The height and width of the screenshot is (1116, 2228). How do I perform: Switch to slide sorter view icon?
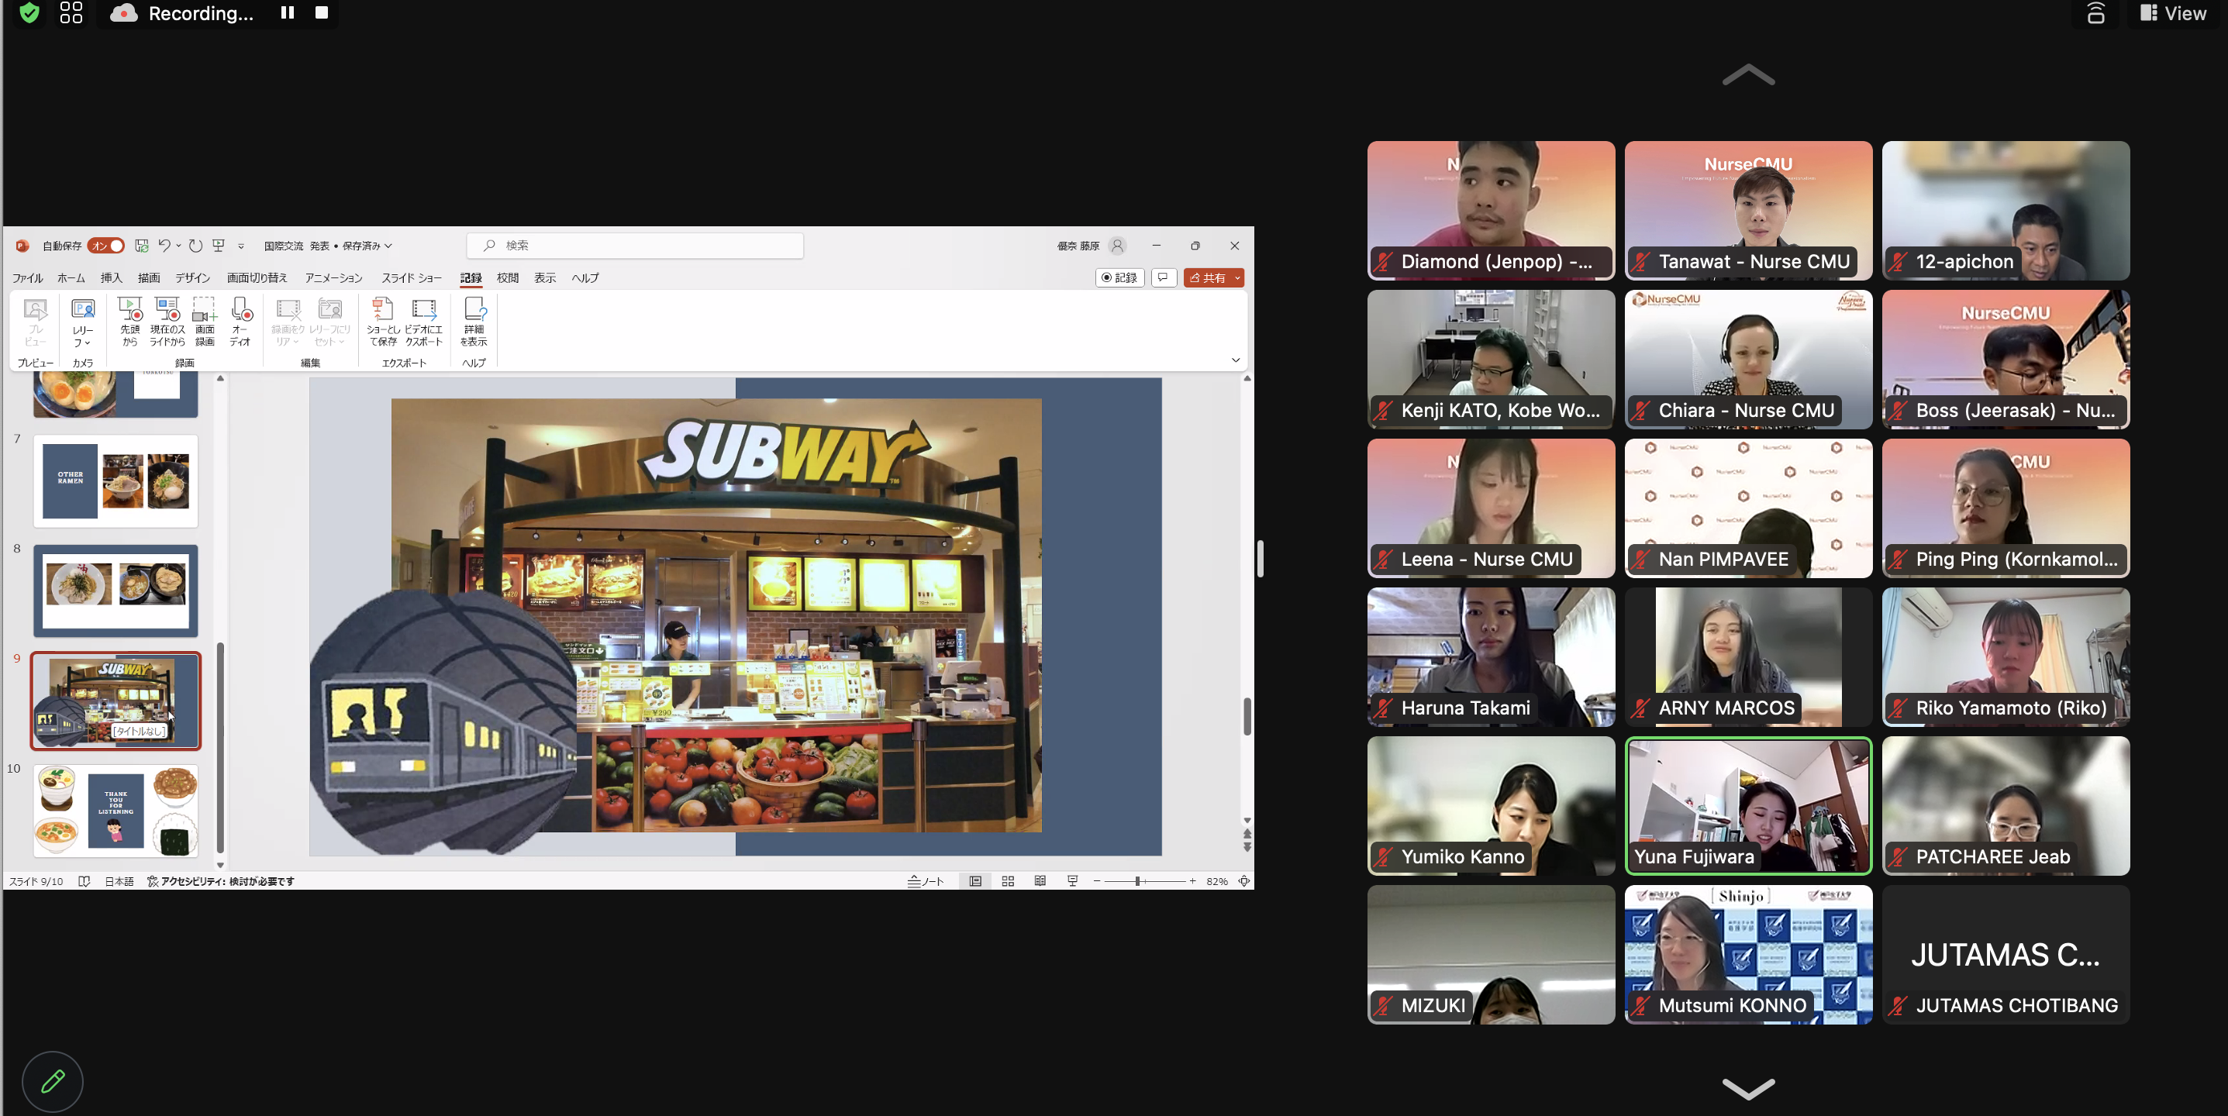coord(1008,881)
